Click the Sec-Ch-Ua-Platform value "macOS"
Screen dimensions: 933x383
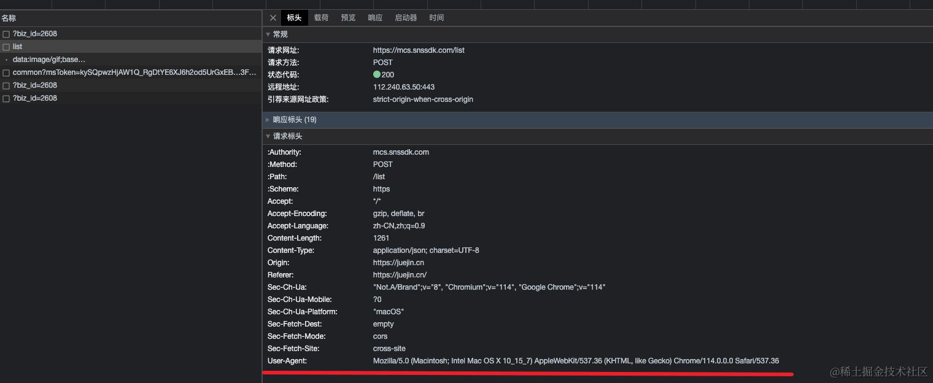[389, 312]
